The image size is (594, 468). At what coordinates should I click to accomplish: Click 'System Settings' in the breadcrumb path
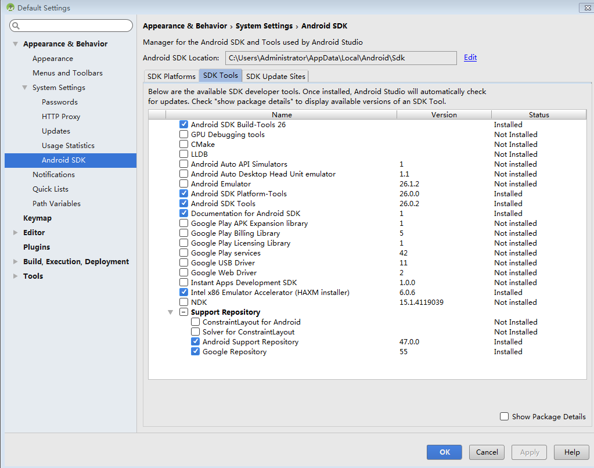click(x=264, y=26)
